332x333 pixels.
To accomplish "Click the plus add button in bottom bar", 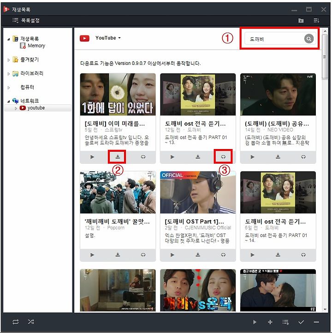I will (270, 322).
